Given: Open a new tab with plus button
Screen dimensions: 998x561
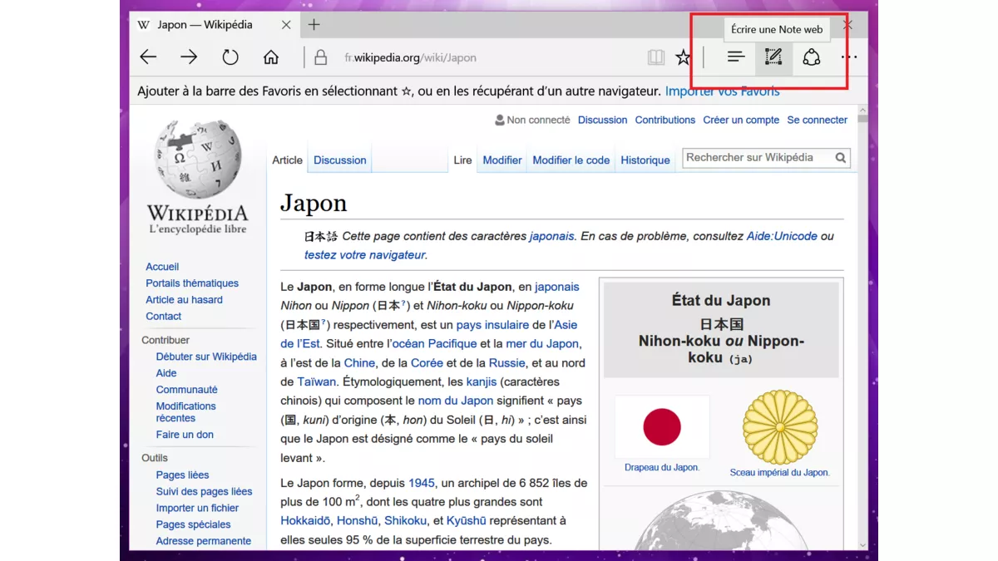Looking at the screenshot, I should (314, 25).
